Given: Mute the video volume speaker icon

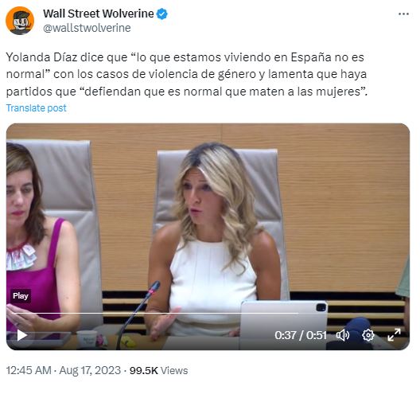Looking at the screenshot, I should point(343,335).
